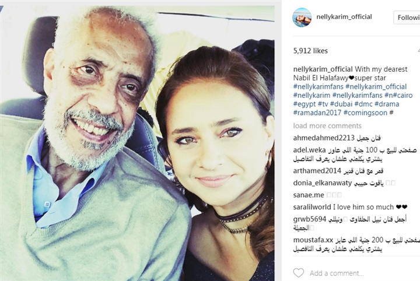Screen dimensions: 420x281
Task: Visit commenter saralilworld profile
Action: (312, 207)
